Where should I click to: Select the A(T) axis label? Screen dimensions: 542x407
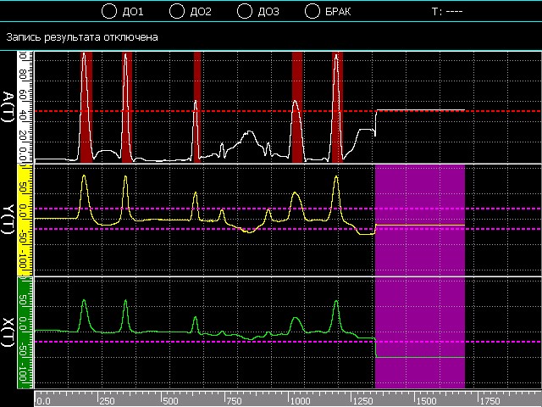click(8, 108)
